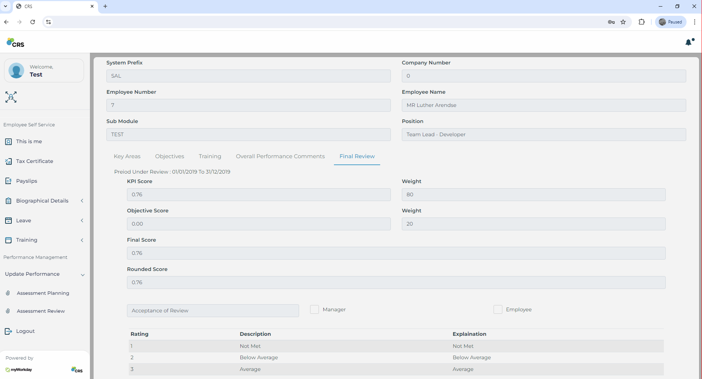Click the Assessment Planning paperclip icon
The height and width of the screenshot is (379, 702).
point(8,293)
